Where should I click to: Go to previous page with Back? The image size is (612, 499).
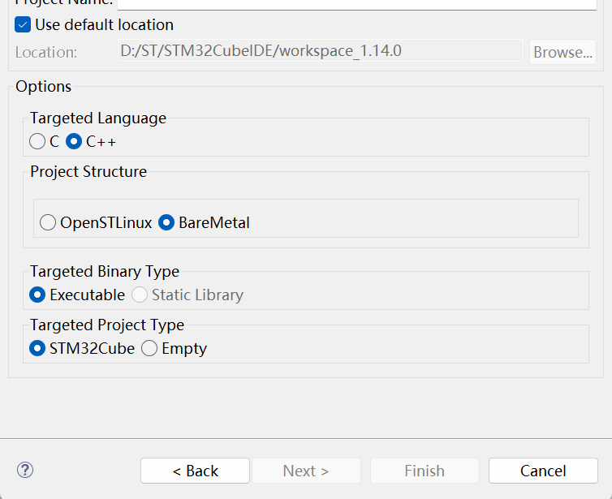(195, 471)
